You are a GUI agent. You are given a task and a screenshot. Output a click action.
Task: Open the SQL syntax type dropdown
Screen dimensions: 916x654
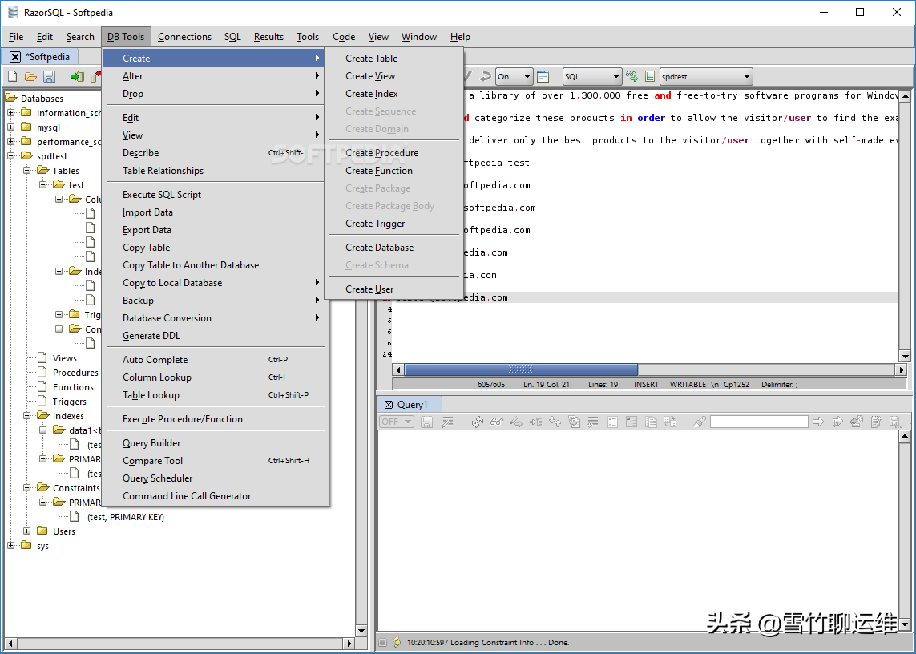[591, 77]
